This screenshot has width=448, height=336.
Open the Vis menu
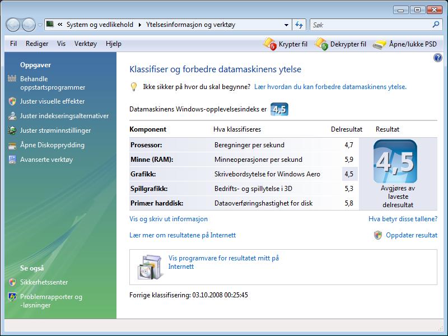[61, 44]
